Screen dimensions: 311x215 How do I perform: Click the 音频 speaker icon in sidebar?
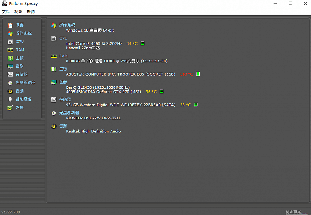point(10,91)
